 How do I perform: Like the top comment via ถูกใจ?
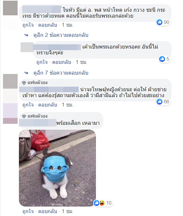[x=28, y=25]
